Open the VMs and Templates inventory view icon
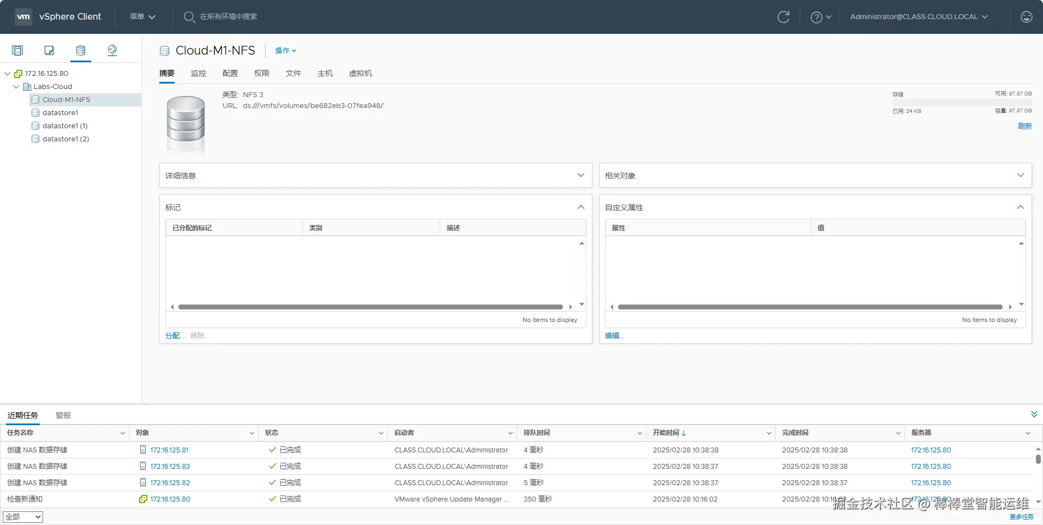Screen dimensions: 1043x525 pos(49,50)
